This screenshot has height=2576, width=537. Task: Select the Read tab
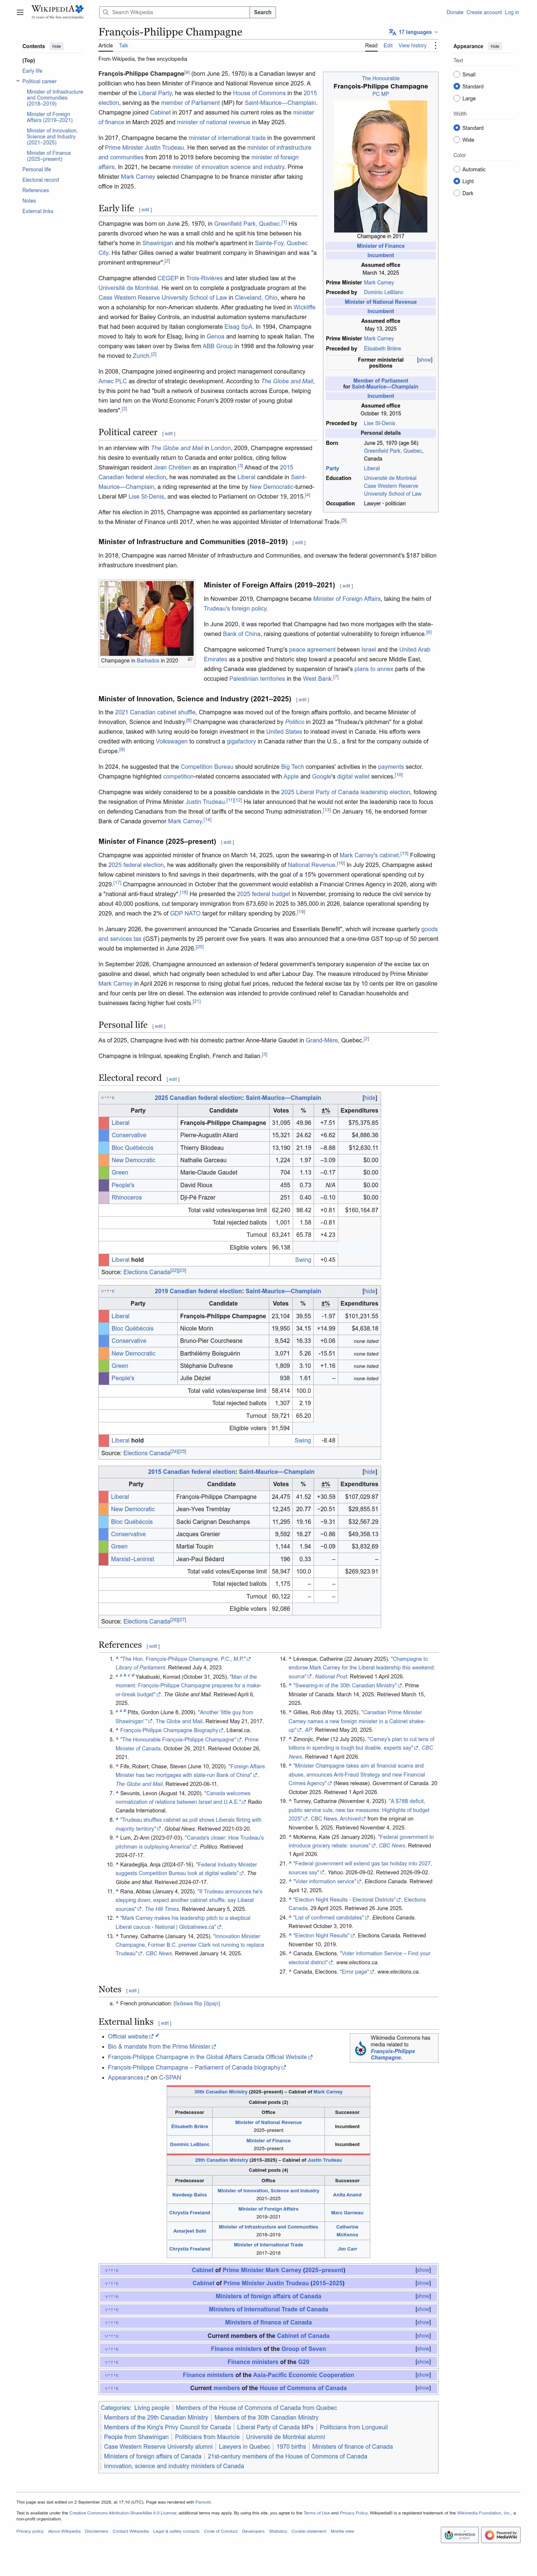point(371,45)
